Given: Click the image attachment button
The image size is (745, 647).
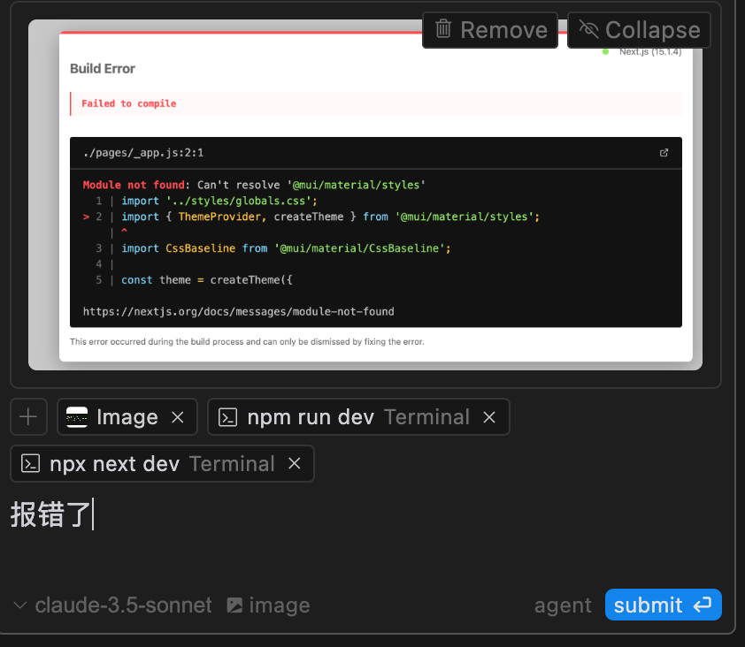Looking at the screenshot, I should coord(268,605).
